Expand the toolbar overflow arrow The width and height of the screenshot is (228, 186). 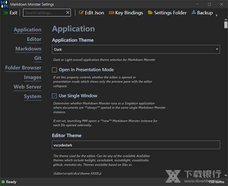coord(217,15)
